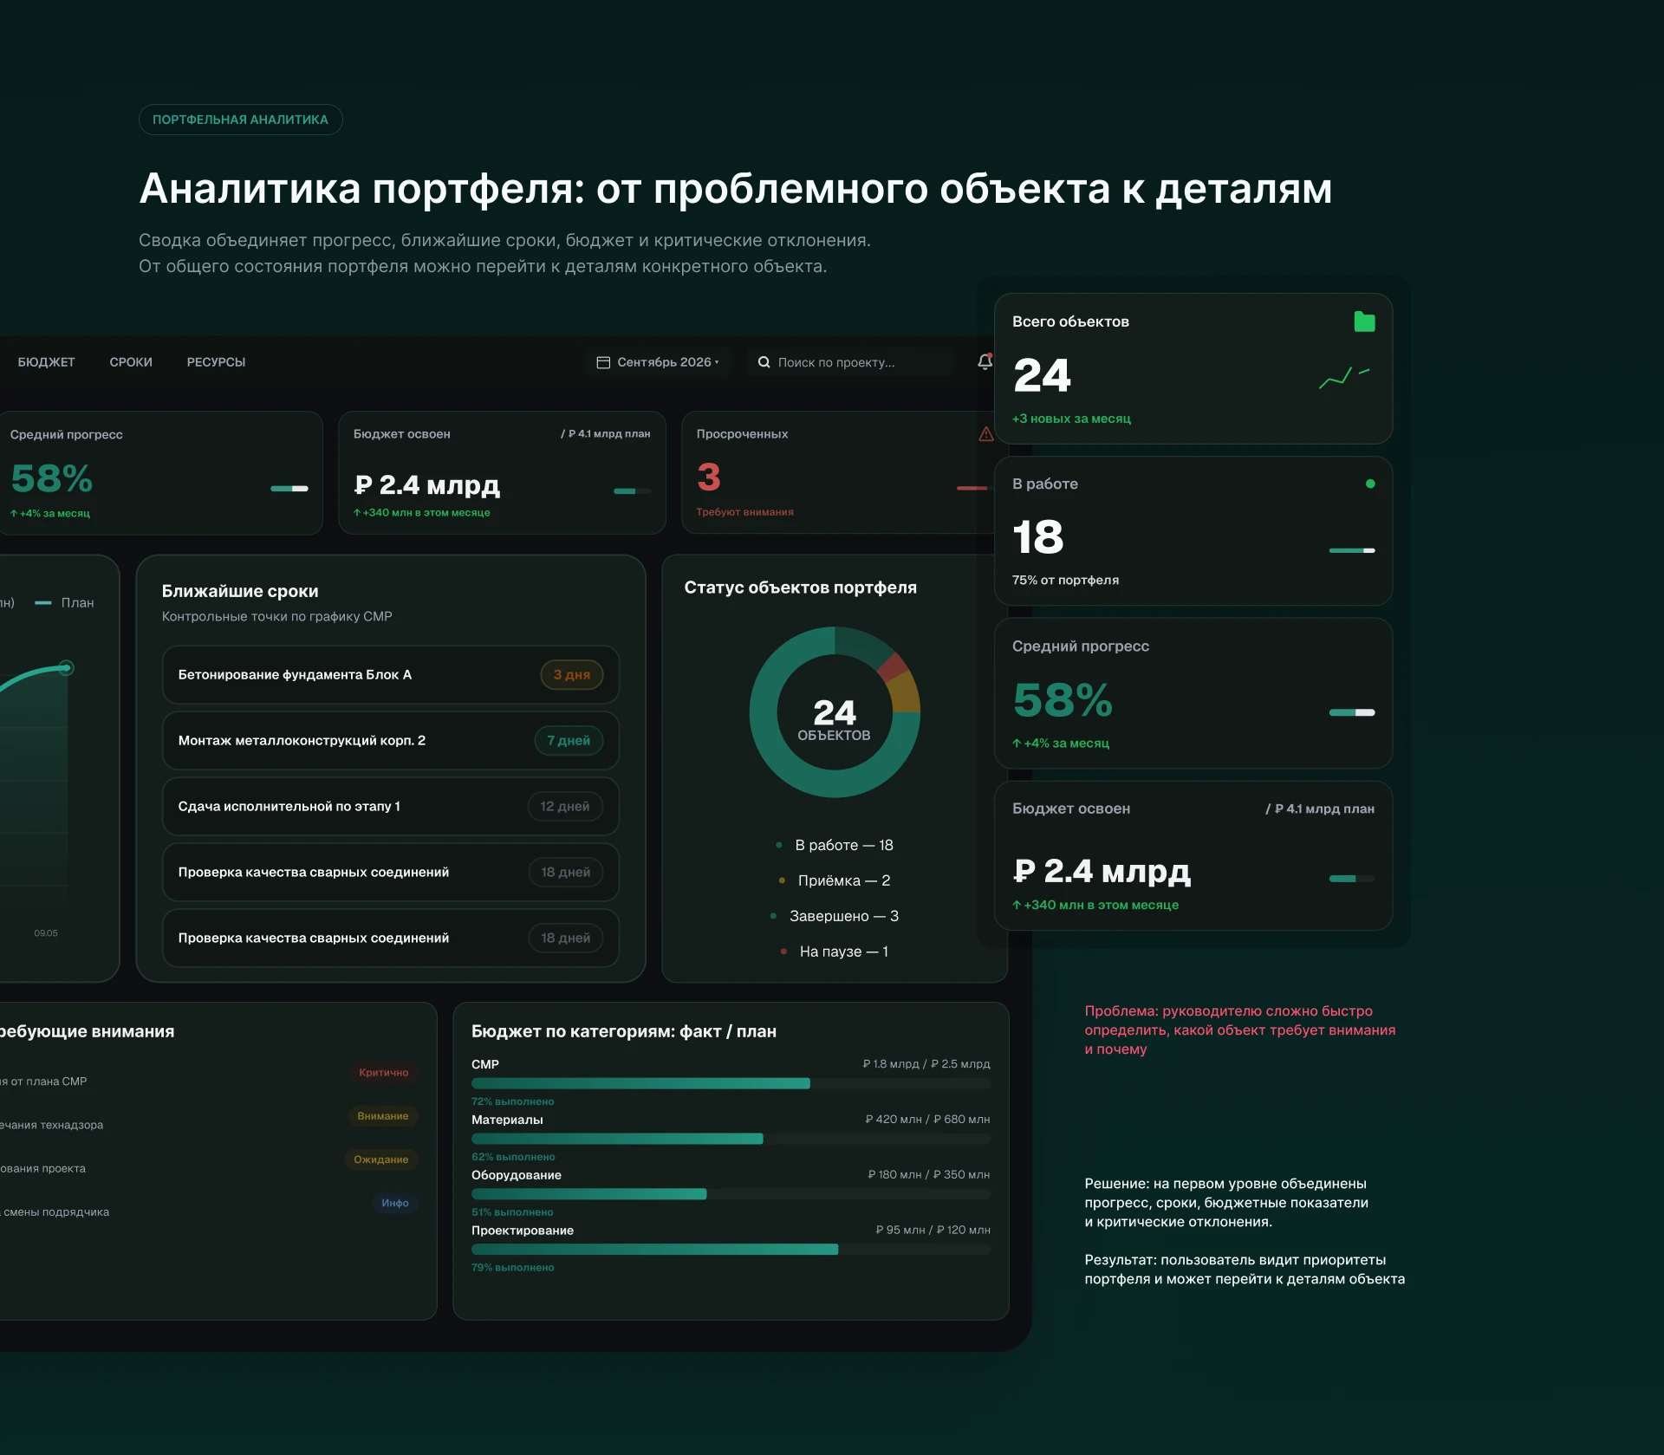Click the 3 дня orange badge
This screenshot has width=1664, height=1455.
click(x=571, y=674)
